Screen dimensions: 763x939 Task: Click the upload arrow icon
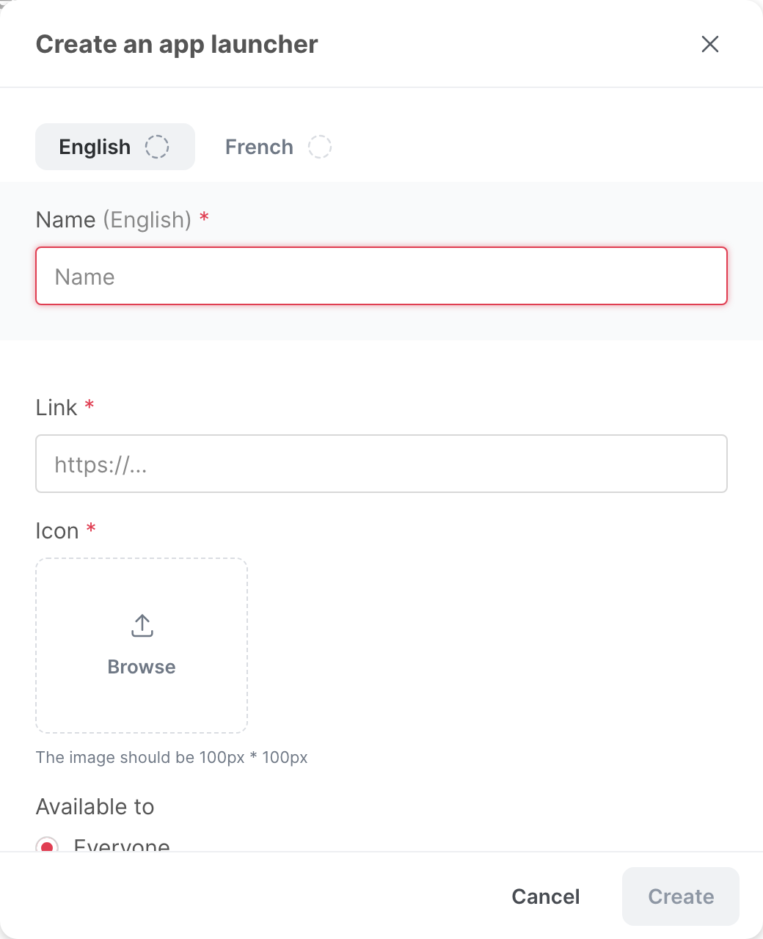pos(142,626)
